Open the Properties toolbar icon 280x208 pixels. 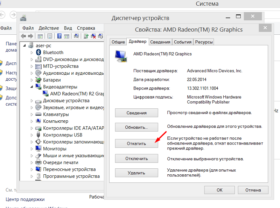(50, 36)
